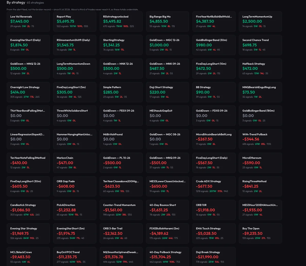Open the Big Range Big Mo card
This screenshot has height=266, width=306.
[167, 21]
